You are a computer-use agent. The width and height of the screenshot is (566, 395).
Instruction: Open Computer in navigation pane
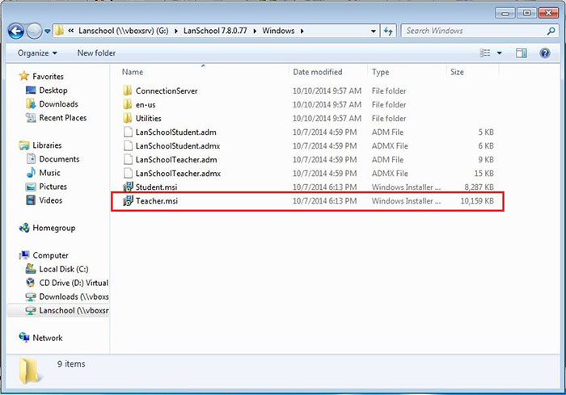coord(50,255)
